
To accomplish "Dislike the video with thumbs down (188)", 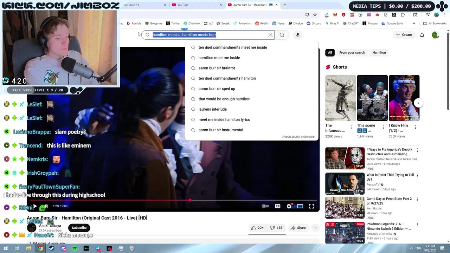I will click(x=276, y=228).
